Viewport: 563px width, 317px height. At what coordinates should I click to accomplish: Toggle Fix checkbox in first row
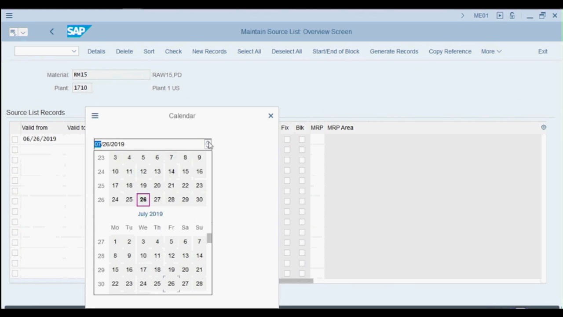pyautogui.click(x=287, y=139)
